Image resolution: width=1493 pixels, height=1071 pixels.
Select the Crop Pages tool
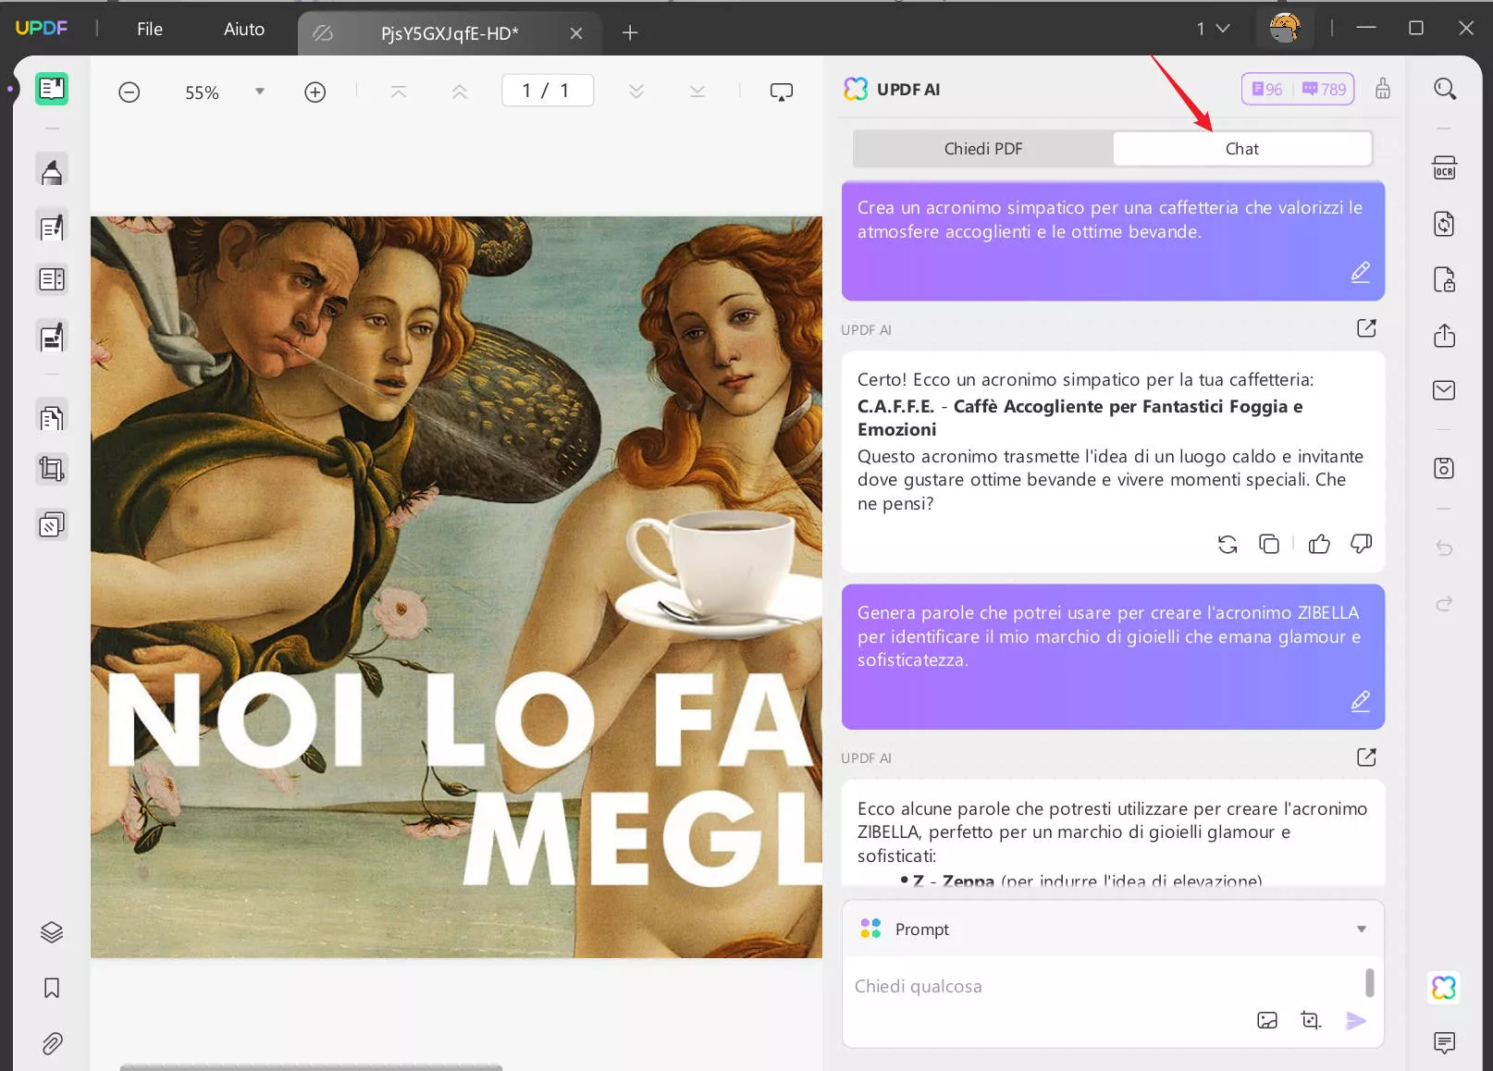52,469
